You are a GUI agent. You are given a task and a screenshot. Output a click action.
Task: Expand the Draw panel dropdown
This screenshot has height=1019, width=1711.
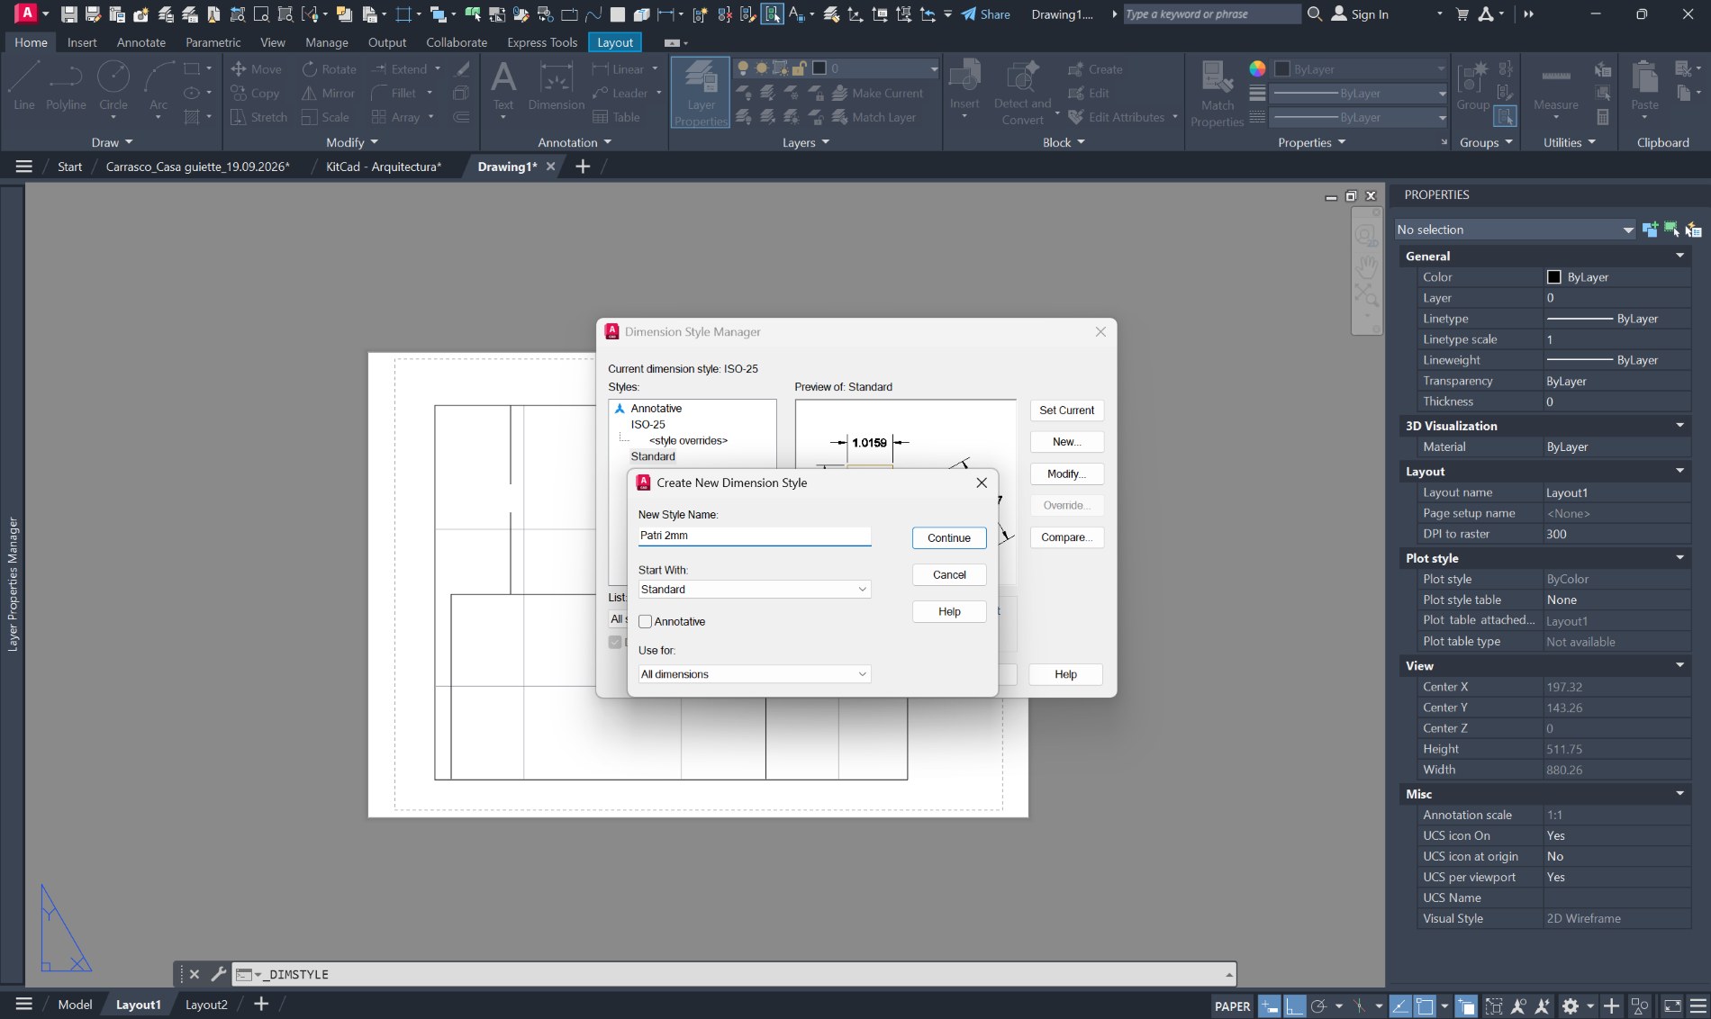tap(113, 142)
